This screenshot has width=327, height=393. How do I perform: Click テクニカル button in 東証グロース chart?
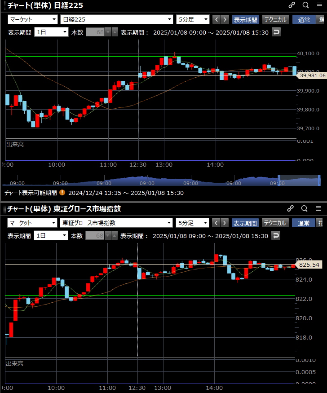(x=275, y=223)
